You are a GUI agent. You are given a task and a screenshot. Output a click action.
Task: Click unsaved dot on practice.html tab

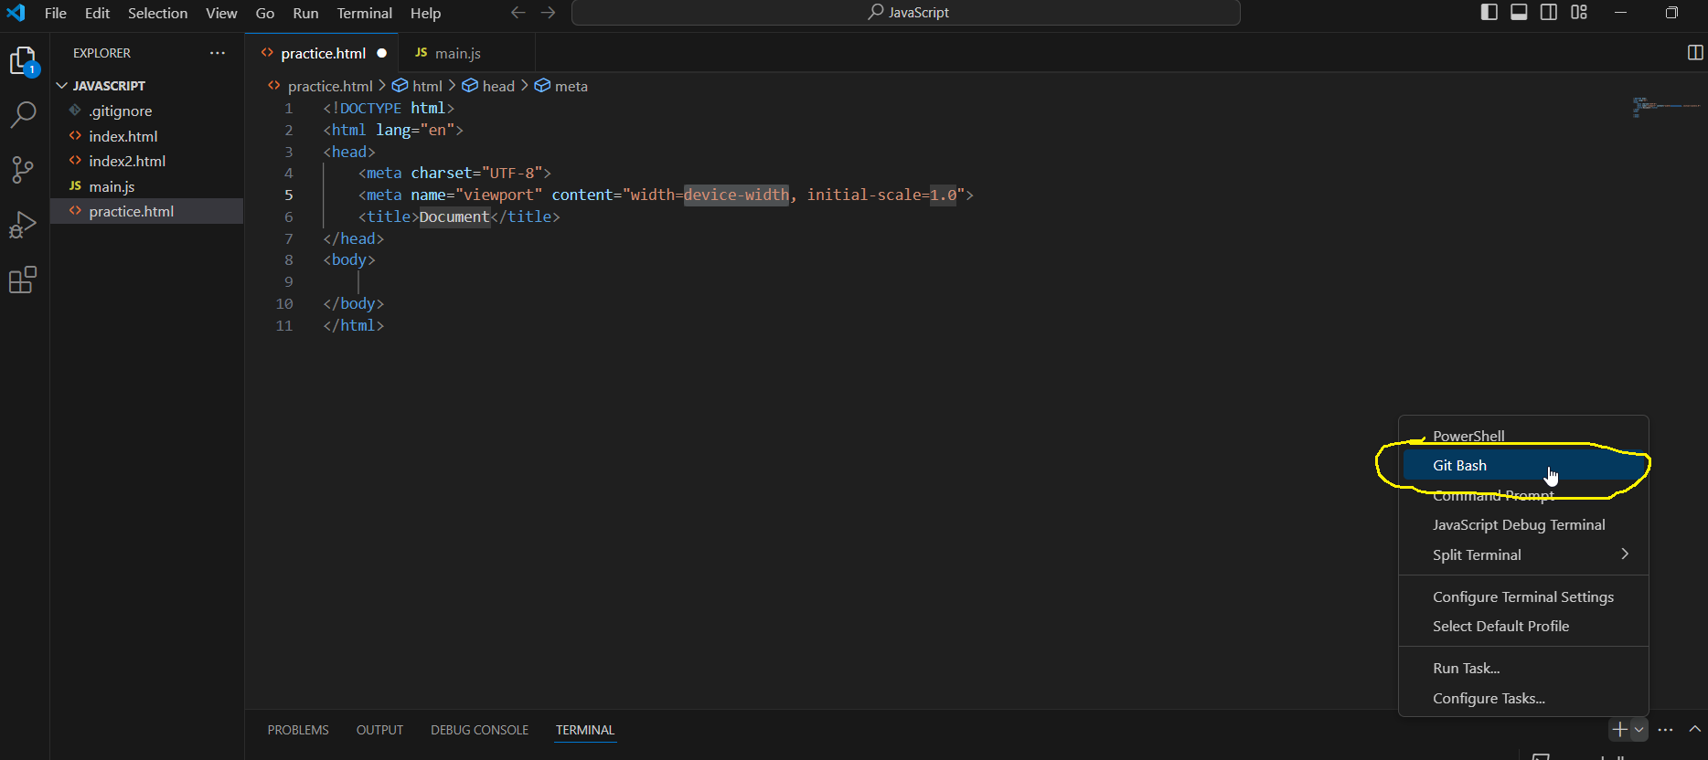pyautogui.click(x=381, y=53)
